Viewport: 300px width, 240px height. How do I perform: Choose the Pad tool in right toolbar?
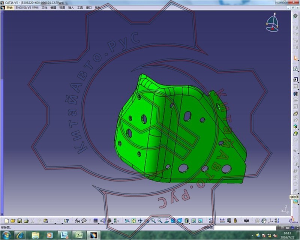pos(295,79)
